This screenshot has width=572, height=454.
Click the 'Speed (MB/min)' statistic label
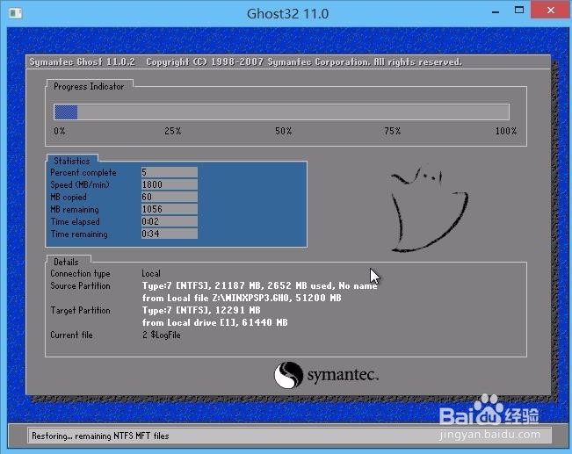pyautogui.click(x=80, y=185)
